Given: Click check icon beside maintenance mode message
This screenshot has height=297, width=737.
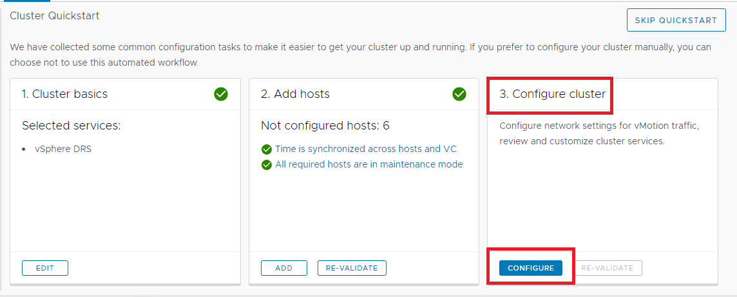Looking at the screenshot, I should pos(267,165).
